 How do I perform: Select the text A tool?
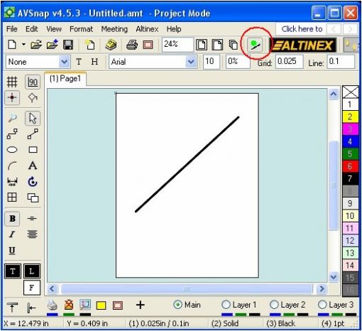click(x=33, y=165)
